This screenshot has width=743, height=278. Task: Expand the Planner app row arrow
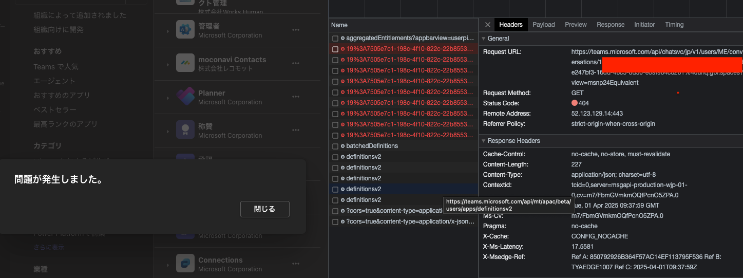pos(167,98)
